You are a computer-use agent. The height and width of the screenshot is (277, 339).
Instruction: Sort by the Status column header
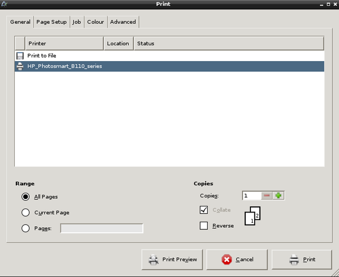(229, 44)
